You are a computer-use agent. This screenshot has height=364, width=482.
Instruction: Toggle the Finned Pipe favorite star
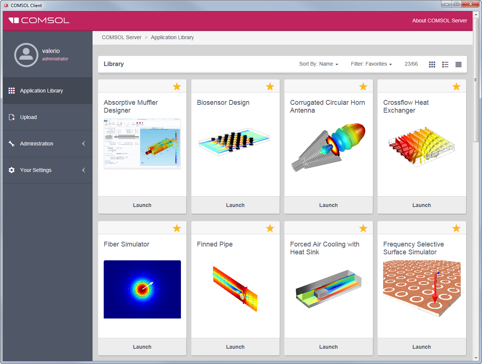270,228
